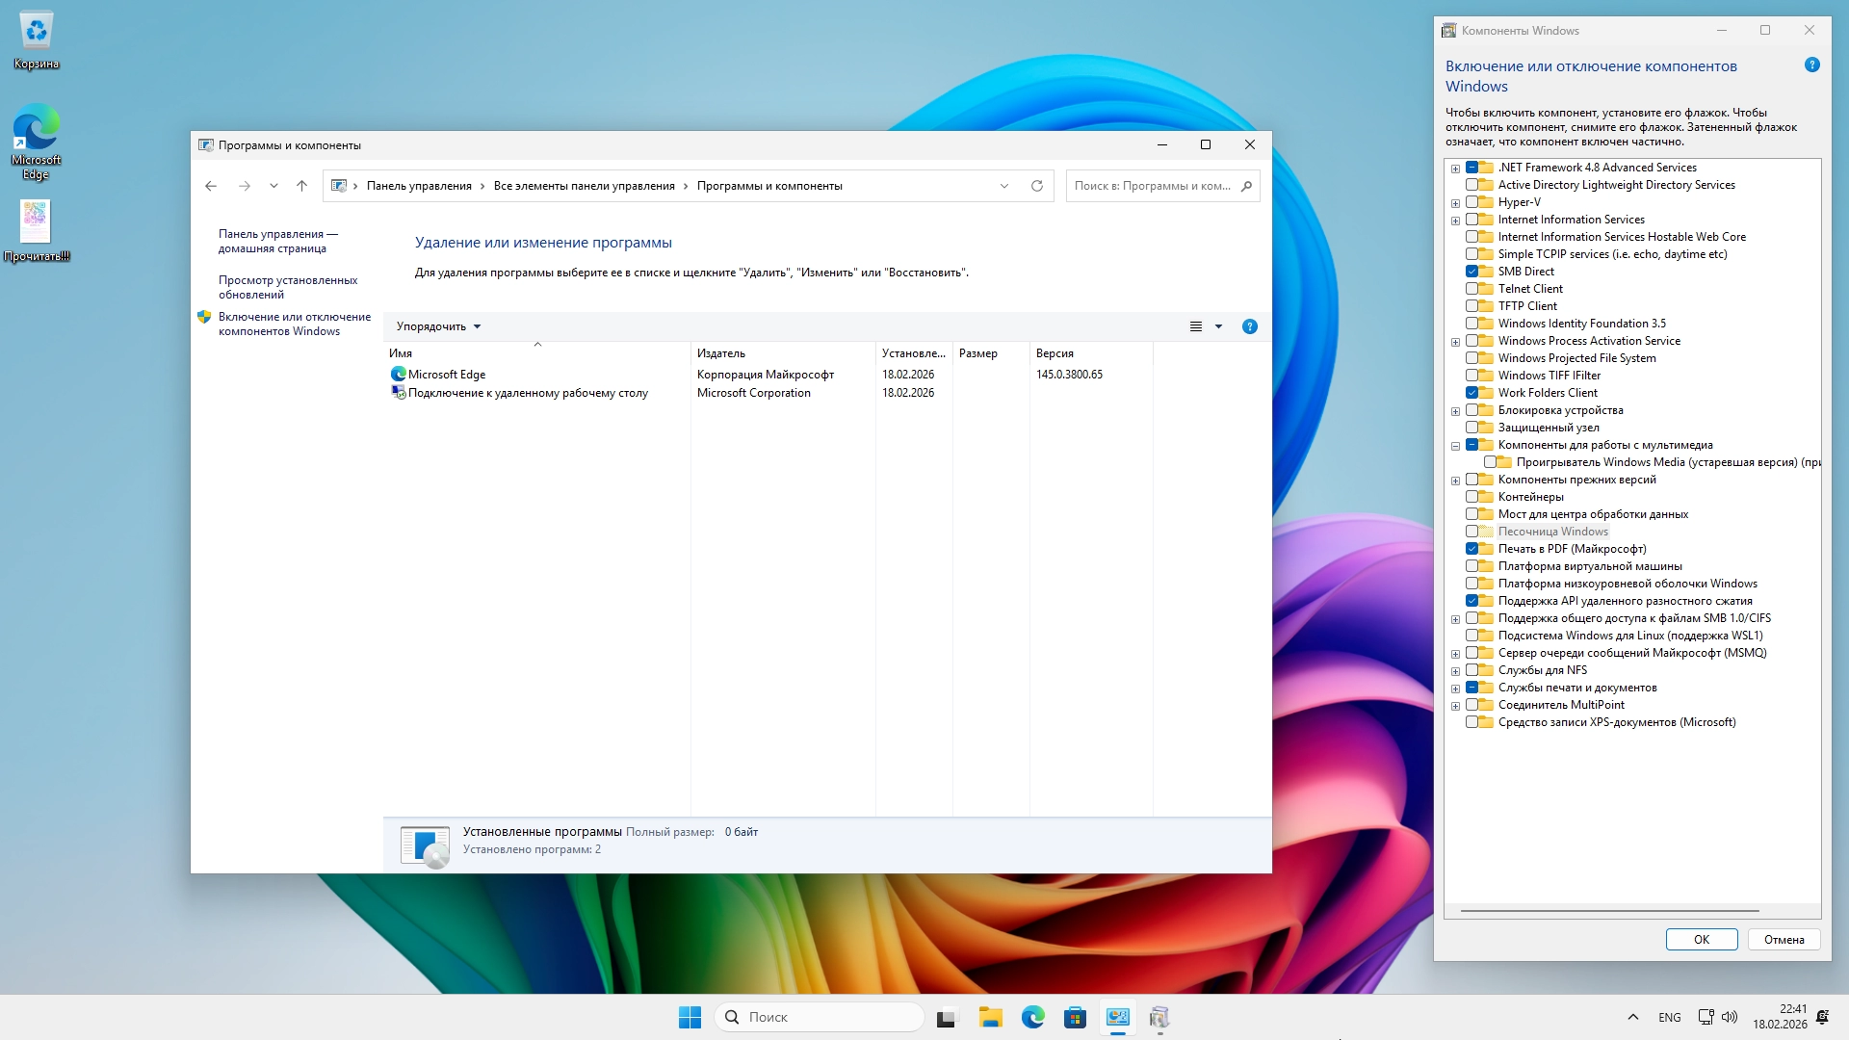Open the help icon in the programs toolbar
This screenshot has width=1849, height=1040.
tap(1249, 326)
